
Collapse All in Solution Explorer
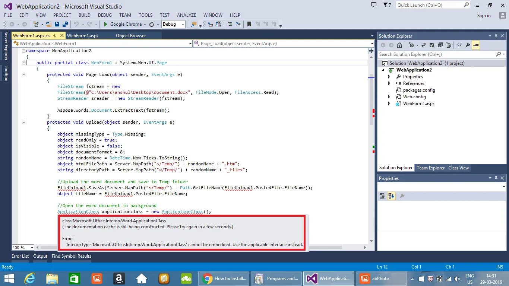pos(440,45)
